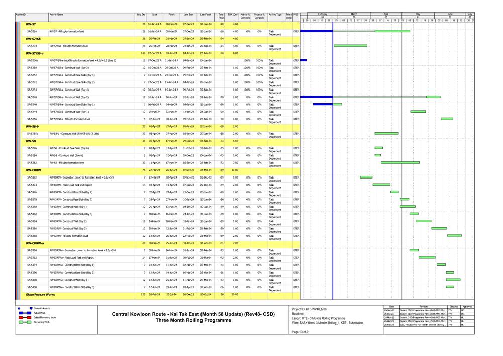Click the green bar for SA-5265c construct wall
Image resolution: width=503 pixels, height=356 pixels.
tap(386, 134)
